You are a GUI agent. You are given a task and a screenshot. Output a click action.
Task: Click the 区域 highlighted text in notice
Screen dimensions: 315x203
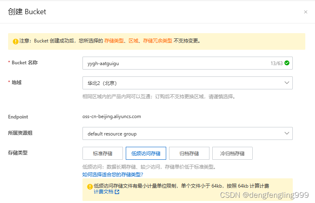click(133, 41)
